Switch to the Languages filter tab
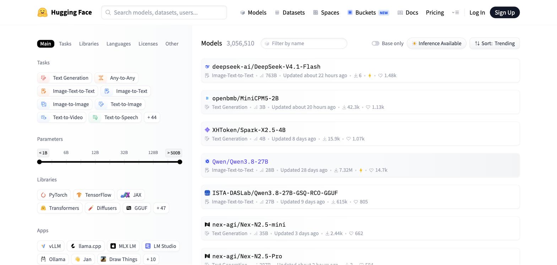The width and height of the screenshot is (557, 265). 119,44
